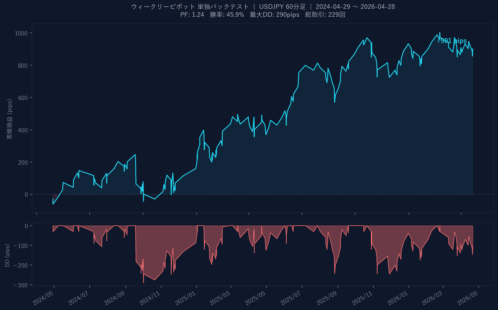This screenshot has width=498, height=310.
Task: Click the 200 tick on the equity axis
Action: [22, 163]
